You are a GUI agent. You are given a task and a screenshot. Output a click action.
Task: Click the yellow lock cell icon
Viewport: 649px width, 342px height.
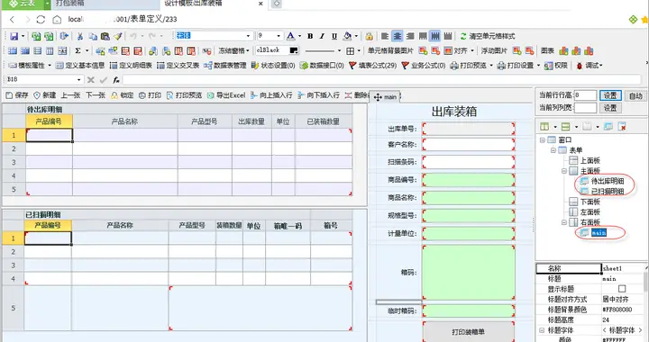tap(370, 36)
